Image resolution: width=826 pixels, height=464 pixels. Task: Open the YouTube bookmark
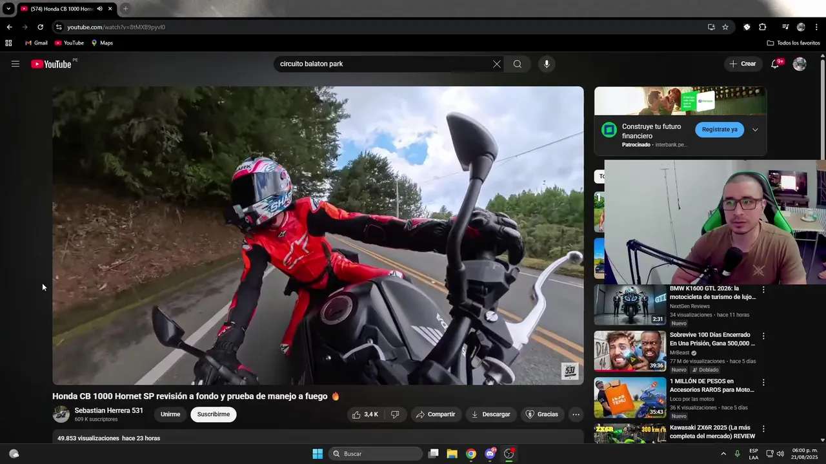pos(69,43)
